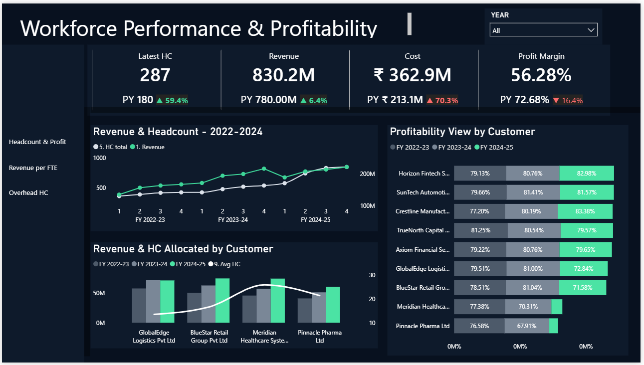Click the PY ₹ 213.1M previous-year cost
Screen dimensions: 644x365
tap(395, 100)
